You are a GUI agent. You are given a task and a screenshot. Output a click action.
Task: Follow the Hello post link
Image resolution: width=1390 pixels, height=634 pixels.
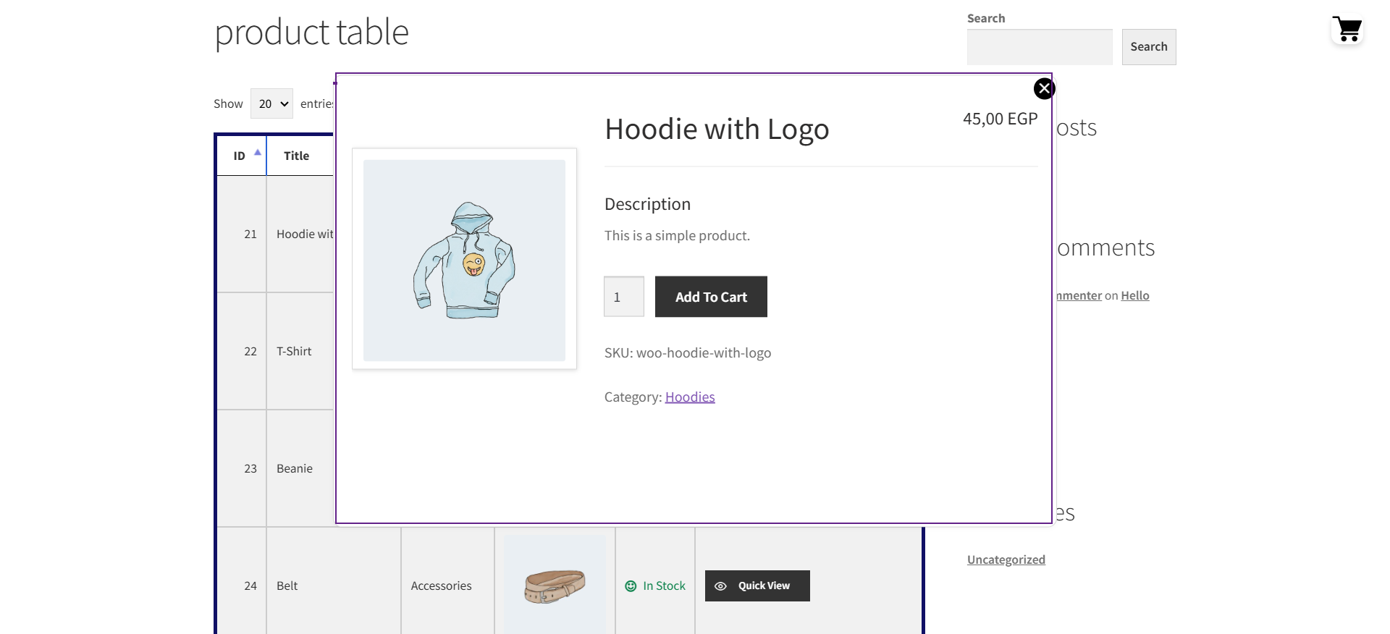click(1134, 295)
